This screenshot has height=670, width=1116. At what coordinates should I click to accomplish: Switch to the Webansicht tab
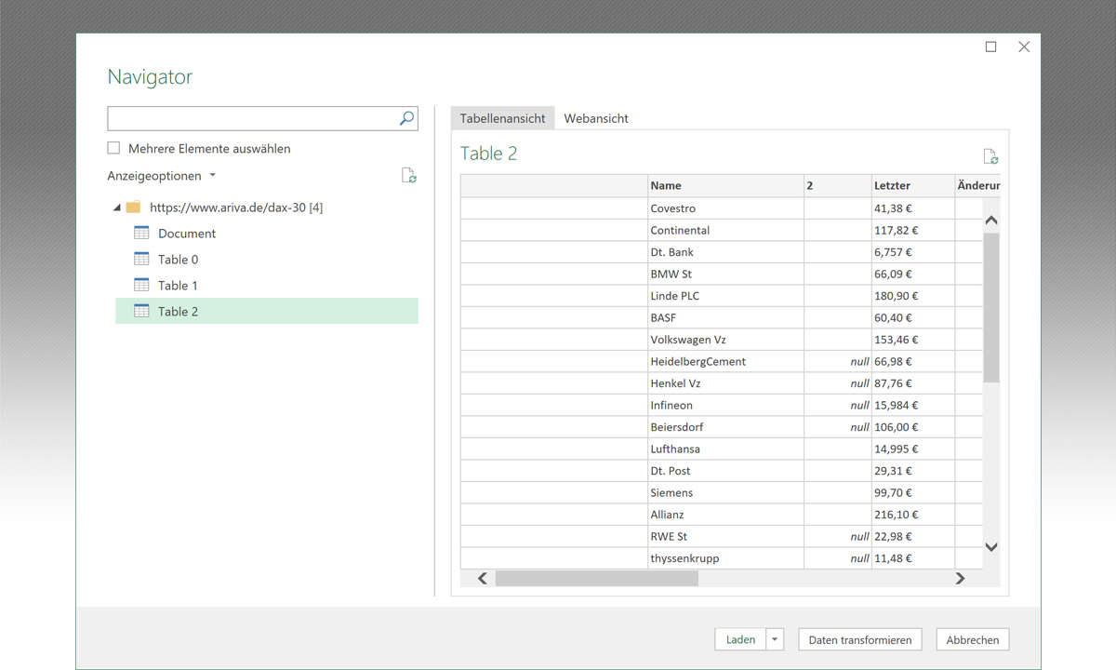596,118
